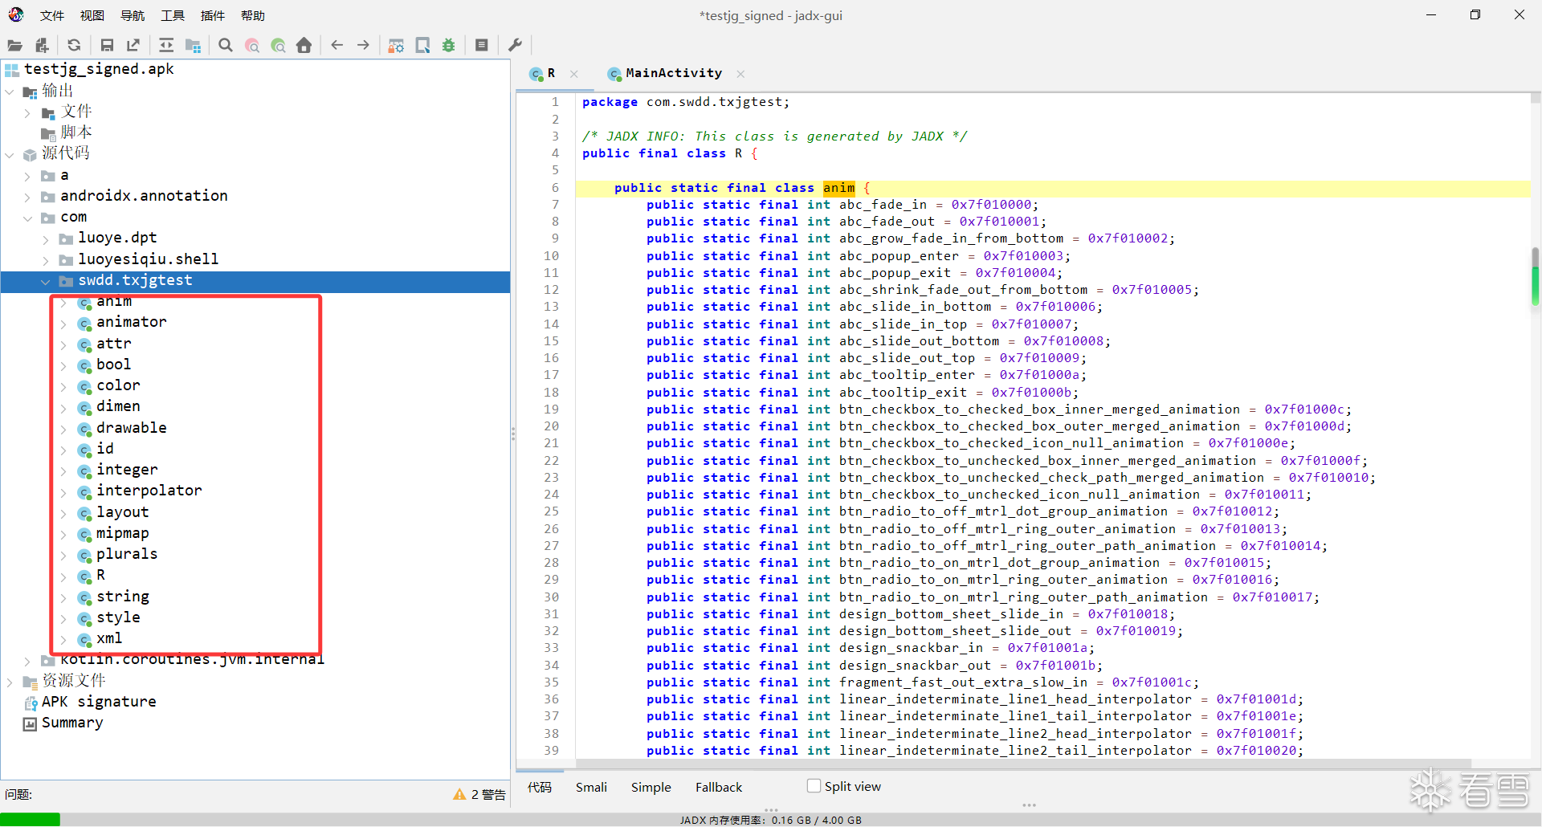
Task: Click the APK signature icon in the tree
Action: click(x=31, y=703)
